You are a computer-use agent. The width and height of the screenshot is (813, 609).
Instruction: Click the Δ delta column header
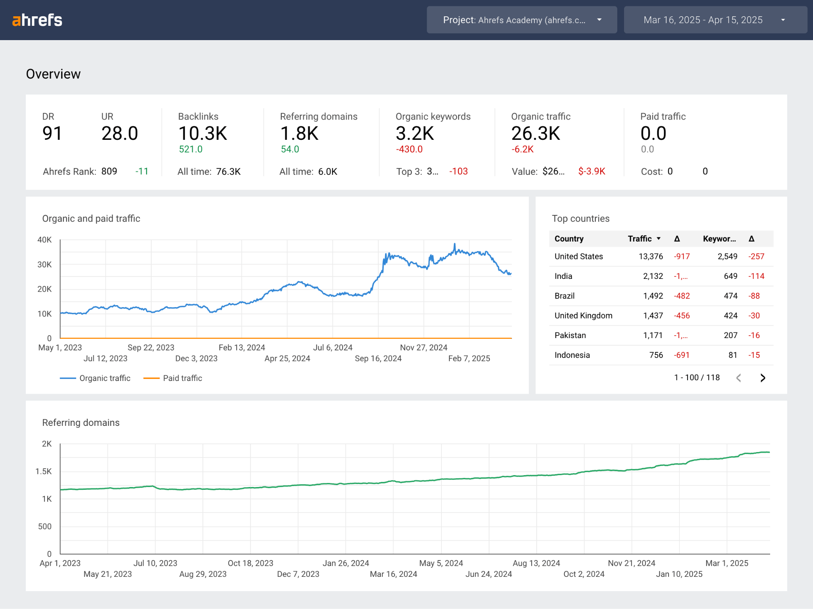point(677,239)
